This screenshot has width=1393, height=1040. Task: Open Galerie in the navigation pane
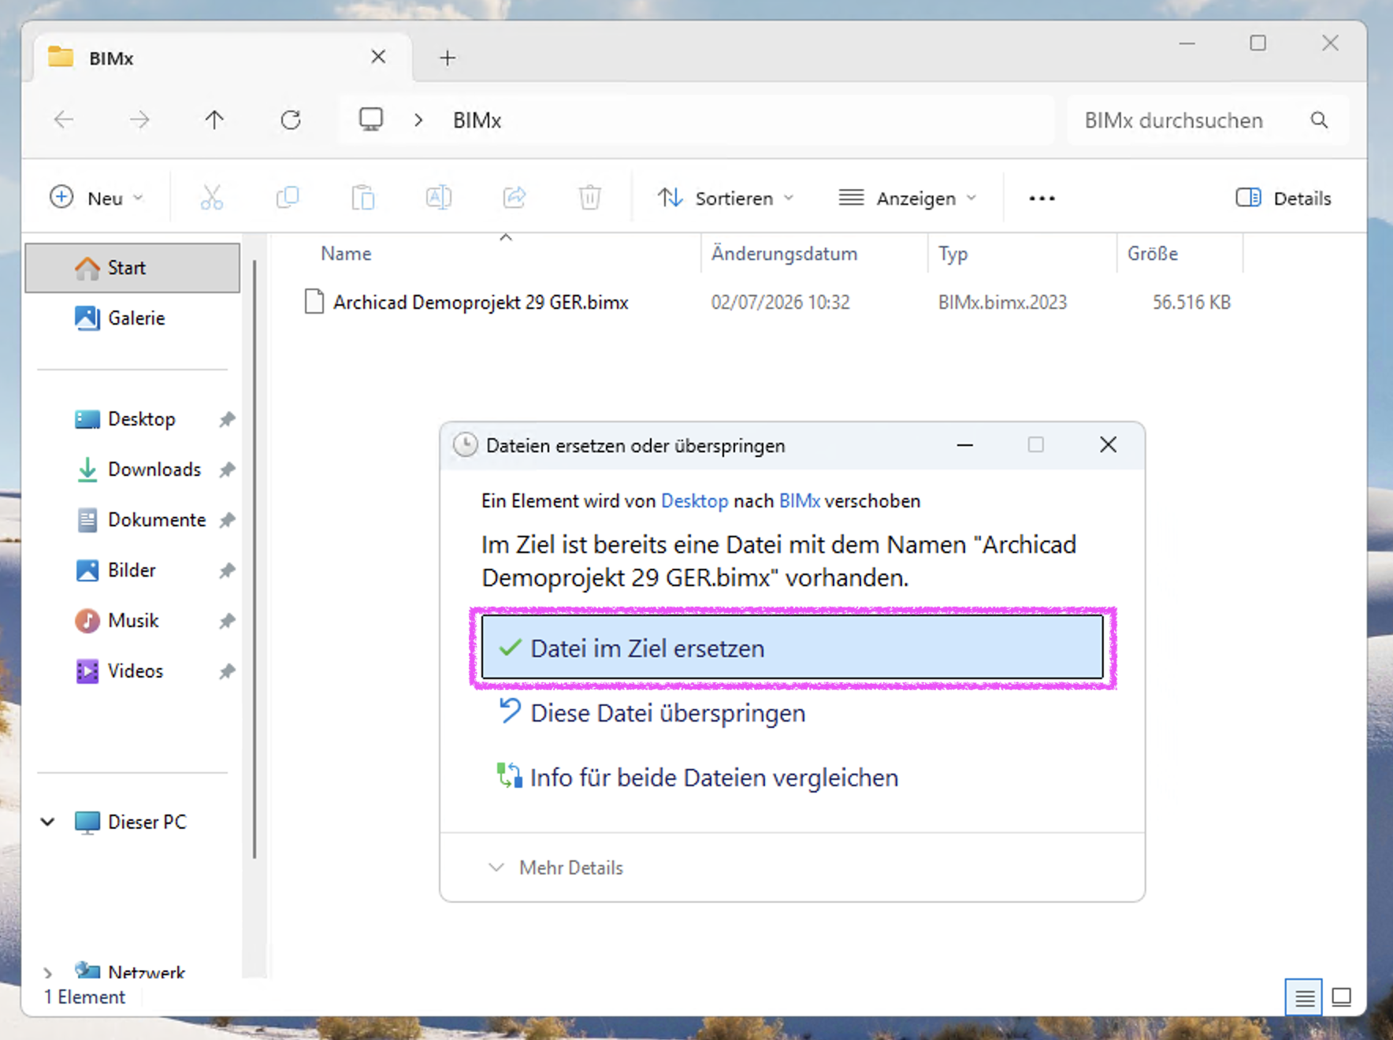[x=132, y=318]
